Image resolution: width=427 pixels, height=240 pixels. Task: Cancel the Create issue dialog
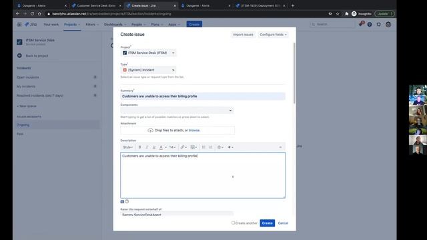coord(283,223)
